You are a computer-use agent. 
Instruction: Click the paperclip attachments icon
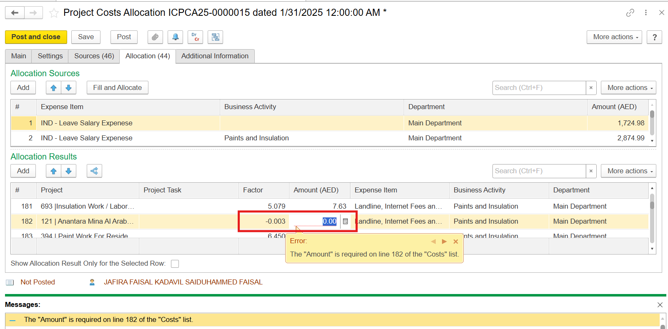point(155,37)
